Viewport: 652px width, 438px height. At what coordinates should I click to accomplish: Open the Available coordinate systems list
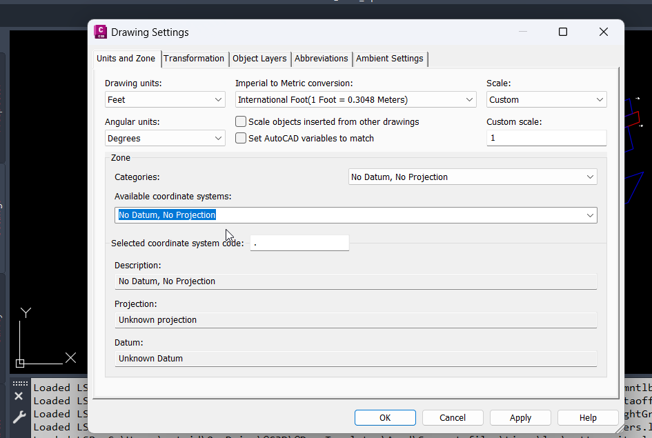(355, 215)
